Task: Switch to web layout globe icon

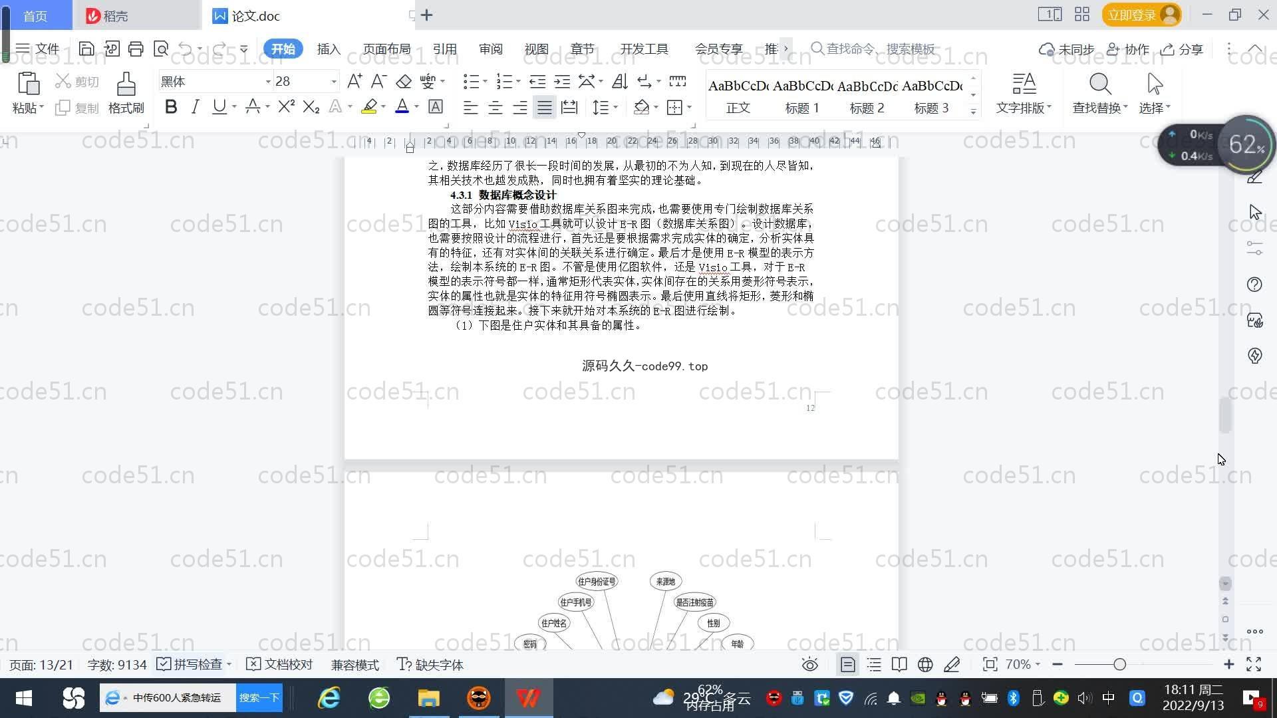Action: (925, 664)
